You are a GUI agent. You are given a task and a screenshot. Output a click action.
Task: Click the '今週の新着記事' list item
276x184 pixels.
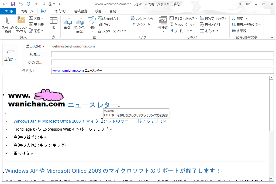(x=28, y=137)
